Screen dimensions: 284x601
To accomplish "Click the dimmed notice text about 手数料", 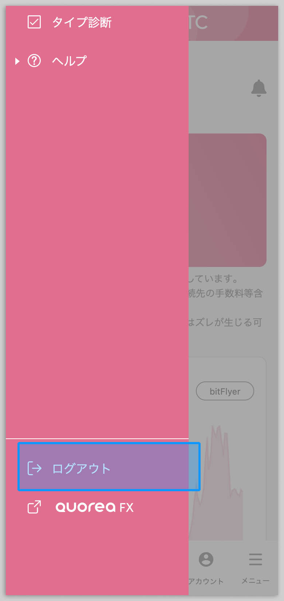I will point(225,293).
